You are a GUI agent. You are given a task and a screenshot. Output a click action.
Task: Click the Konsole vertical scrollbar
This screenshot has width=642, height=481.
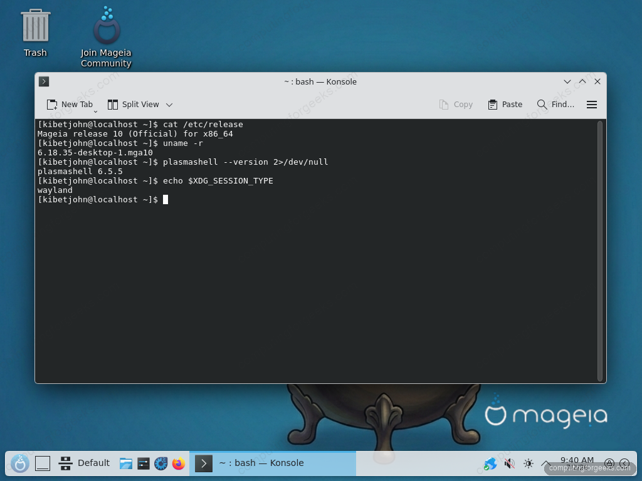(600, 251)
